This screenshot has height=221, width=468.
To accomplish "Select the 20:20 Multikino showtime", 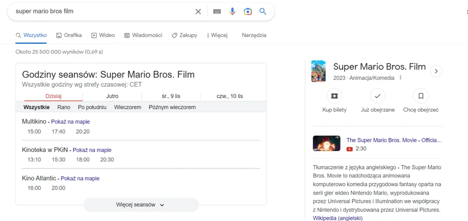I will pos(83,132).
